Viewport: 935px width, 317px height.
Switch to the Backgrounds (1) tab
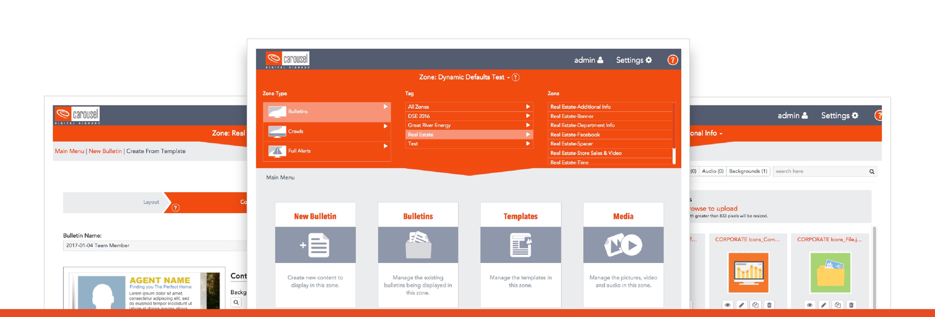click(748, 171)
